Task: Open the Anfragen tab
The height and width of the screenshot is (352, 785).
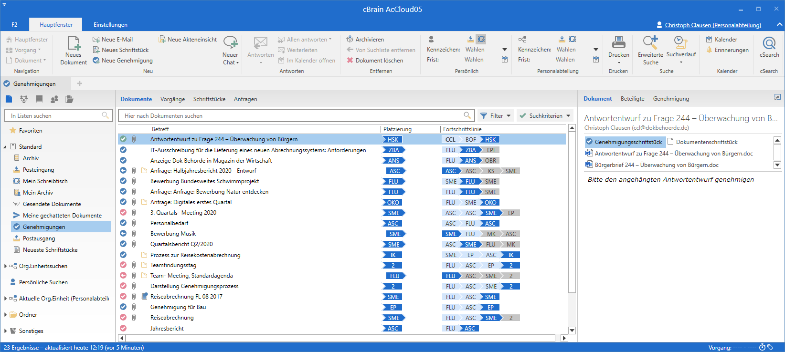Action: click(x=245, y=99)
